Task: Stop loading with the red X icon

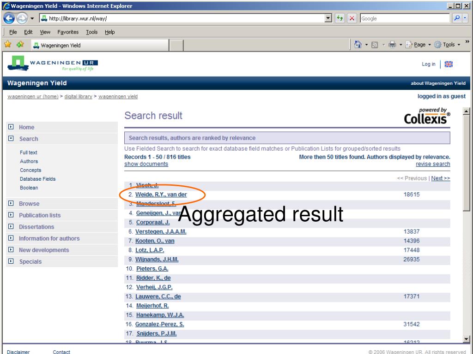Action: pyautogui.click(x=352, y=18)
